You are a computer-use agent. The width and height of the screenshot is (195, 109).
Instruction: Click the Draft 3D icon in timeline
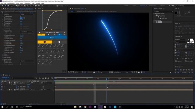[40, 78]
